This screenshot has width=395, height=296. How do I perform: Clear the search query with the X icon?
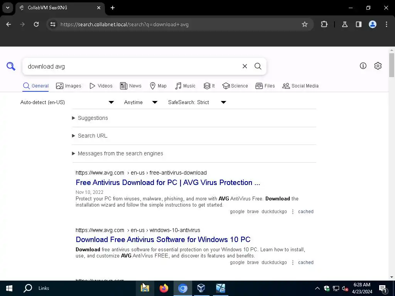(x=245, y=66)
